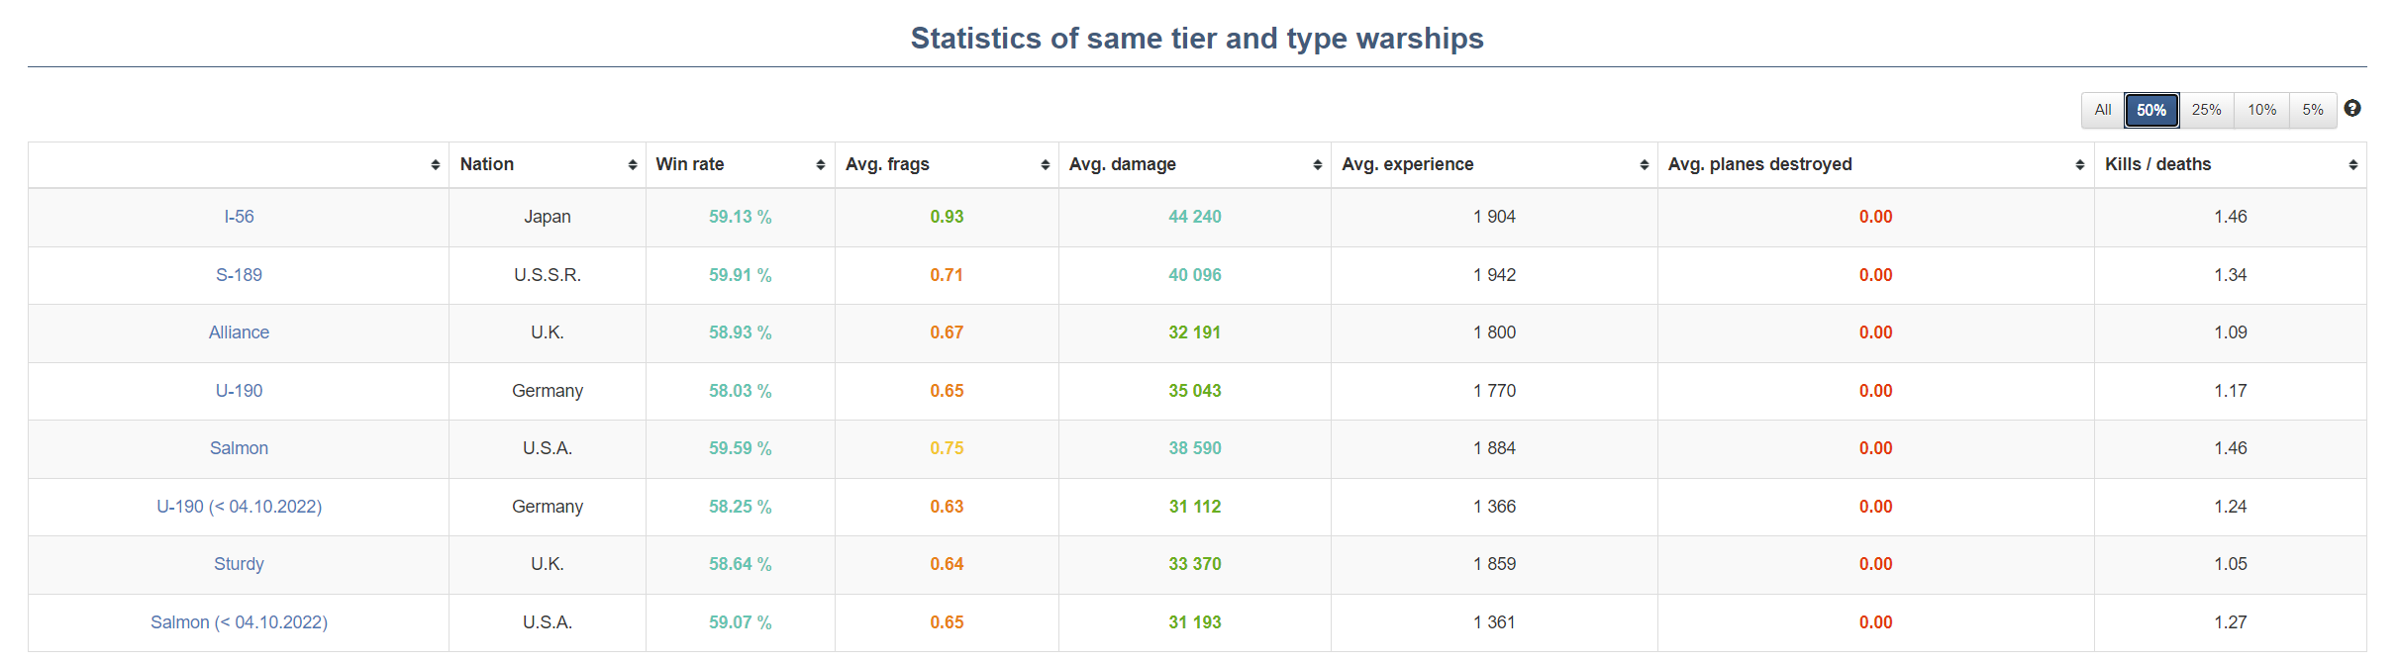
Task: Sort by ship name column arrows
Action: click(436, 165)
